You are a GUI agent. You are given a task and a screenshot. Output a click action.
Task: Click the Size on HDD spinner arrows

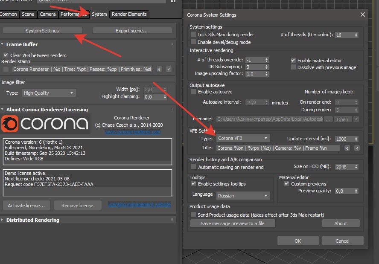tap(356, 167)
